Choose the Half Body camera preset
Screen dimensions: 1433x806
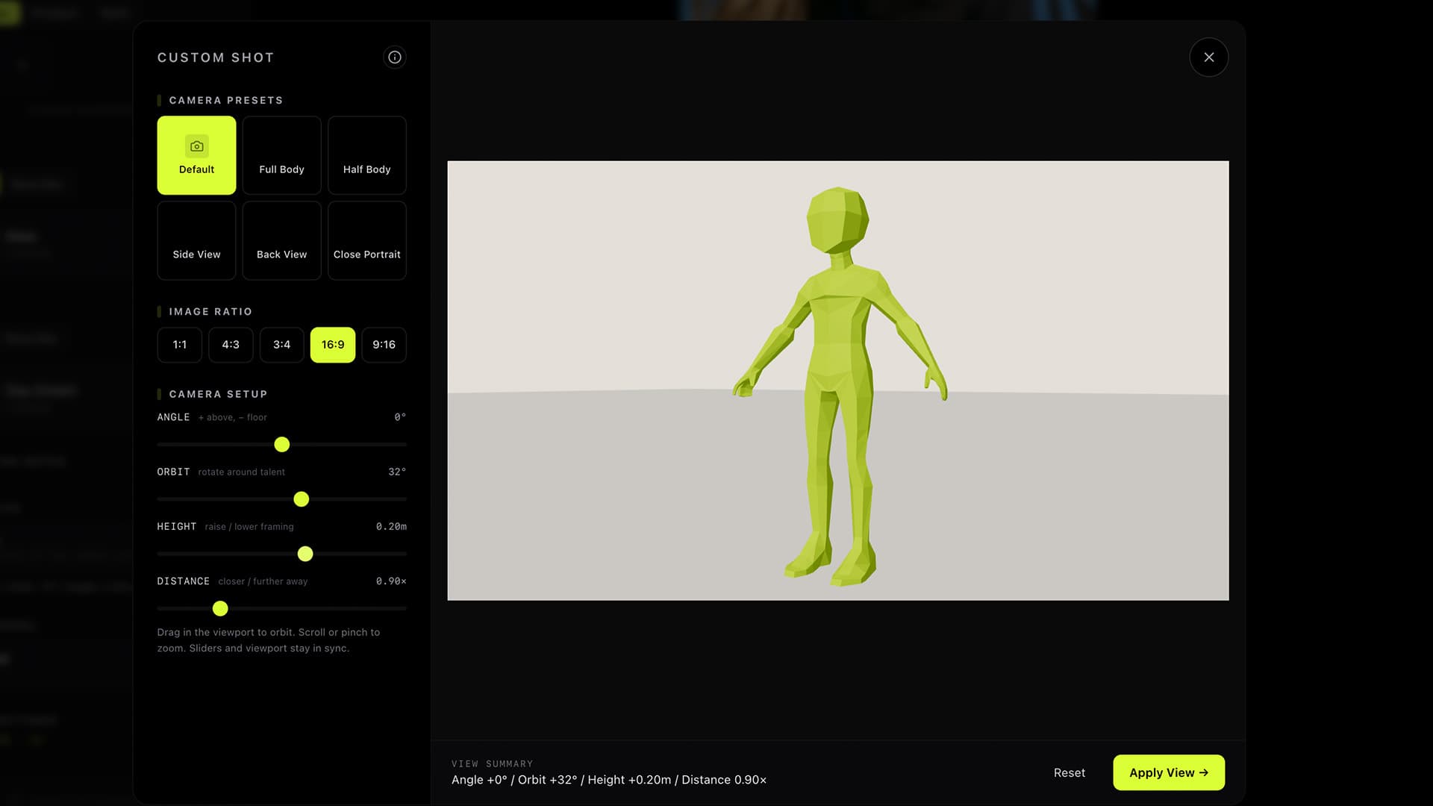pos(366,155)
